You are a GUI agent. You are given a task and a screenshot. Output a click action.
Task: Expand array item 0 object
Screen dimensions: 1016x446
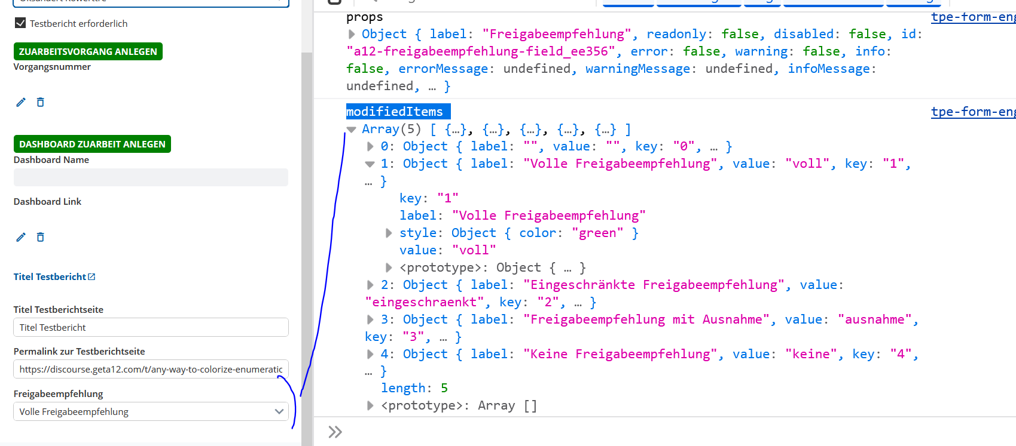[x=370, y=146]
